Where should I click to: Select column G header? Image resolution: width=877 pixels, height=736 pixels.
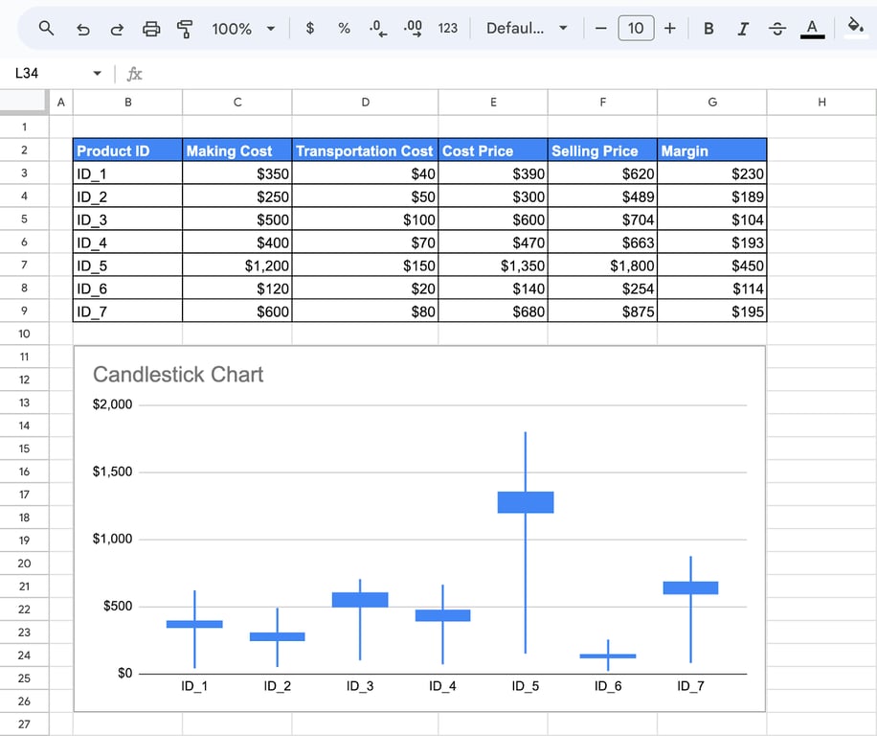coord(712,102)
